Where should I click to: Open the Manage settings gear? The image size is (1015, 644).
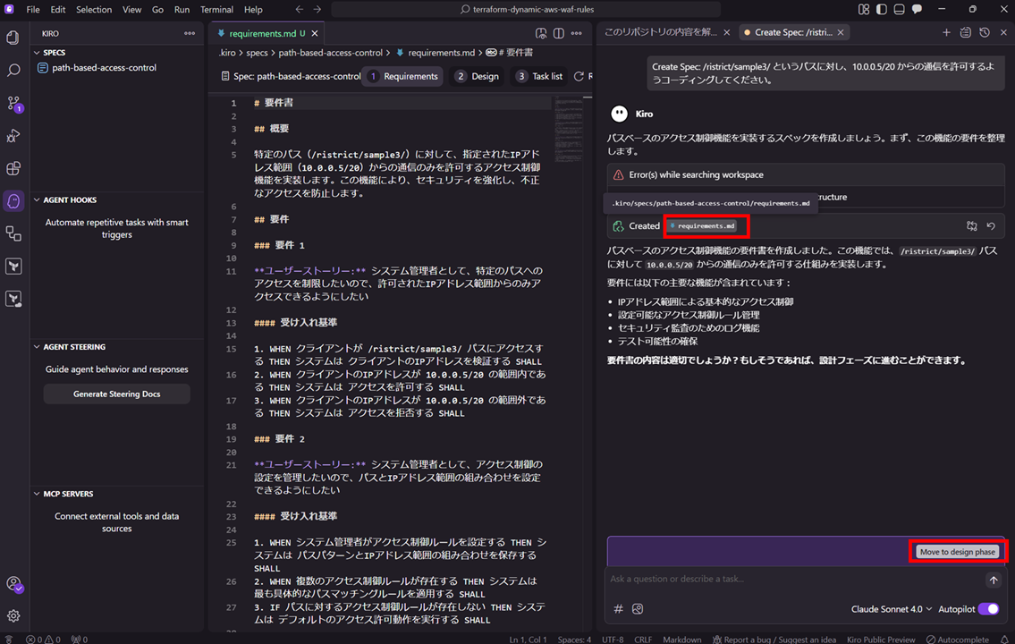13,615
